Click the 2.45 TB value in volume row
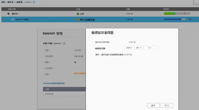This screenshot has width=199, height=110. pos(129,19)
